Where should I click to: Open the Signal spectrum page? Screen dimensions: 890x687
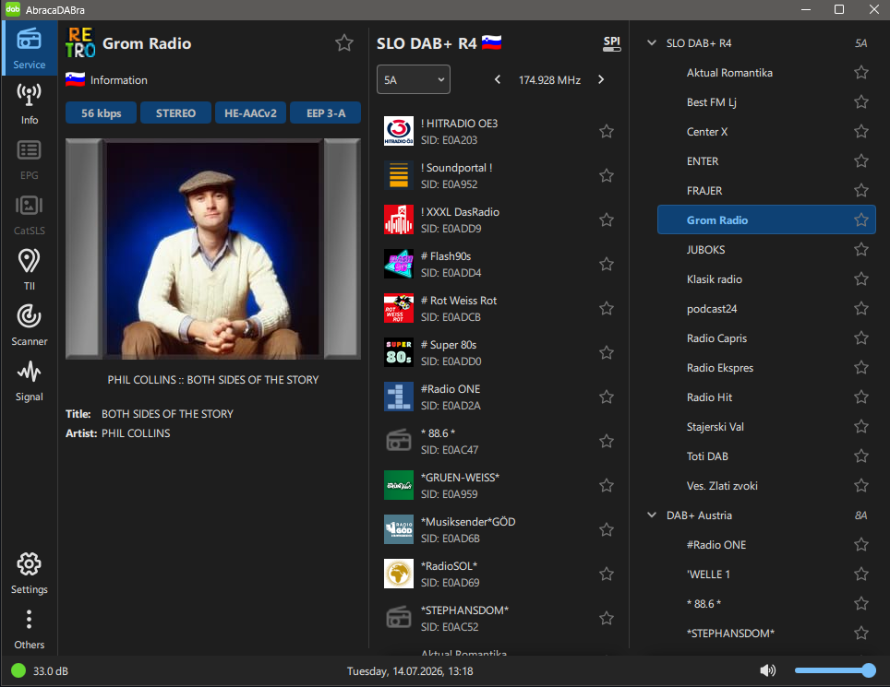pos(29,380)
